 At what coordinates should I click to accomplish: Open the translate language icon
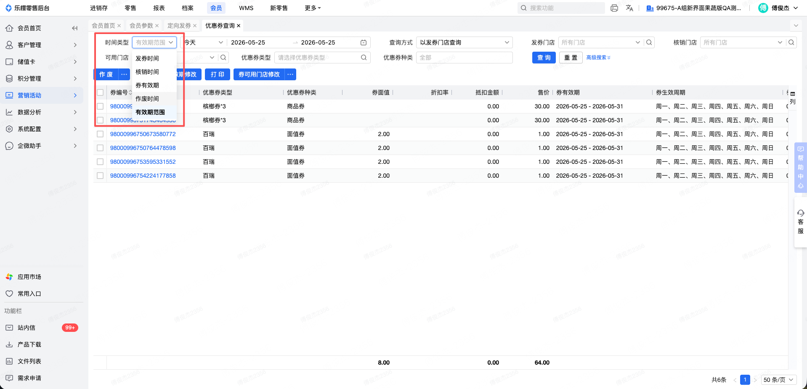[x=629, y=8]
